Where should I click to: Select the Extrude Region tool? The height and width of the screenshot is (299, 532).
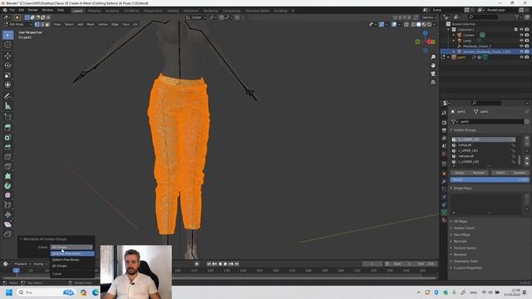pos(7,128)
